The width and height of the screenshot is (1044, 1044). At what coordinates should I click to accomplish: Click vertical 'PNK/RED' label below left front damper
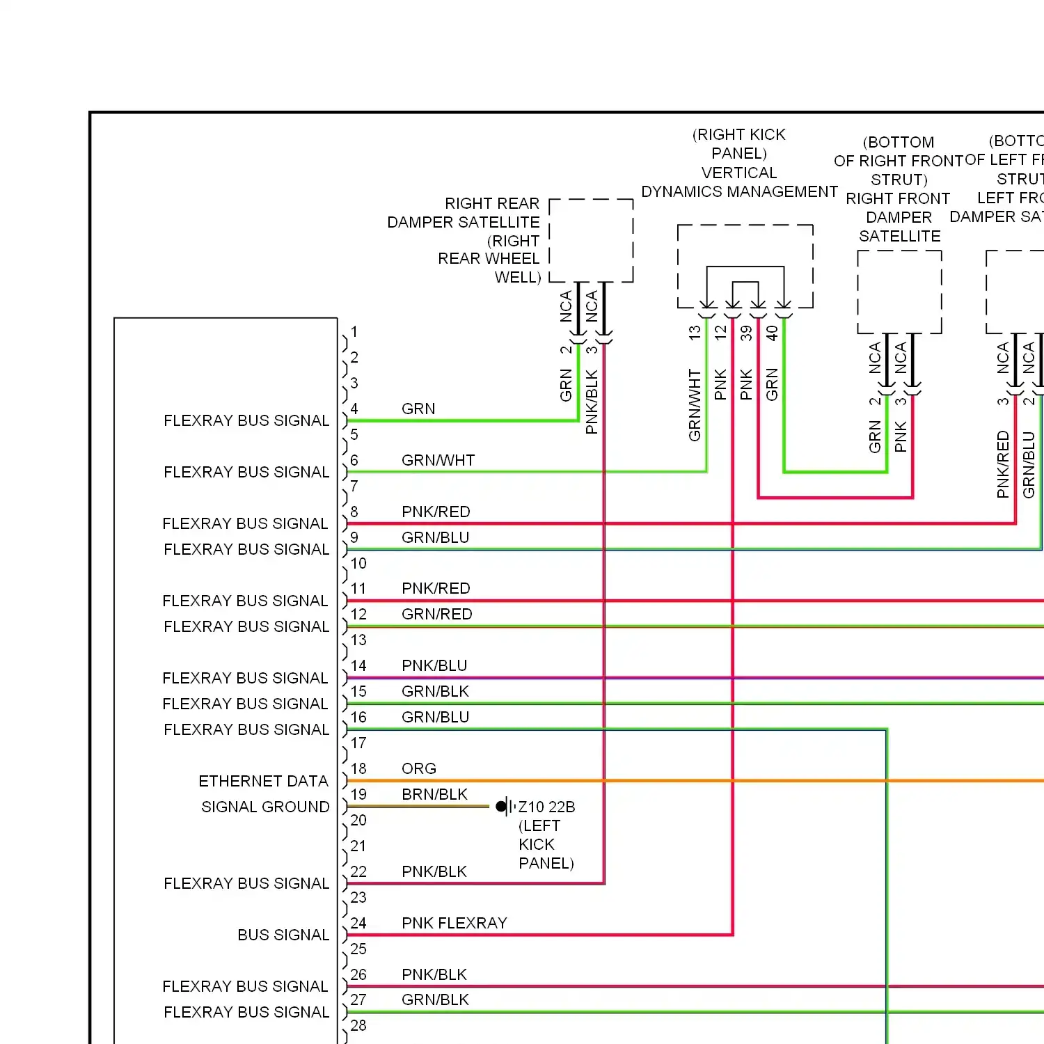[1003, 464]
